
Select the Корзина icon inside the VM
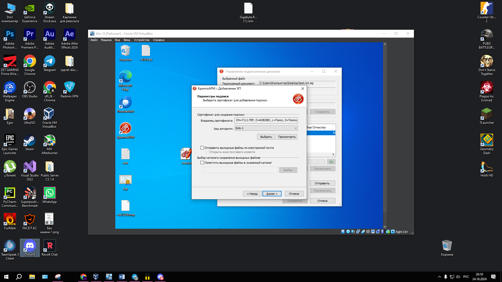(125, 53)
